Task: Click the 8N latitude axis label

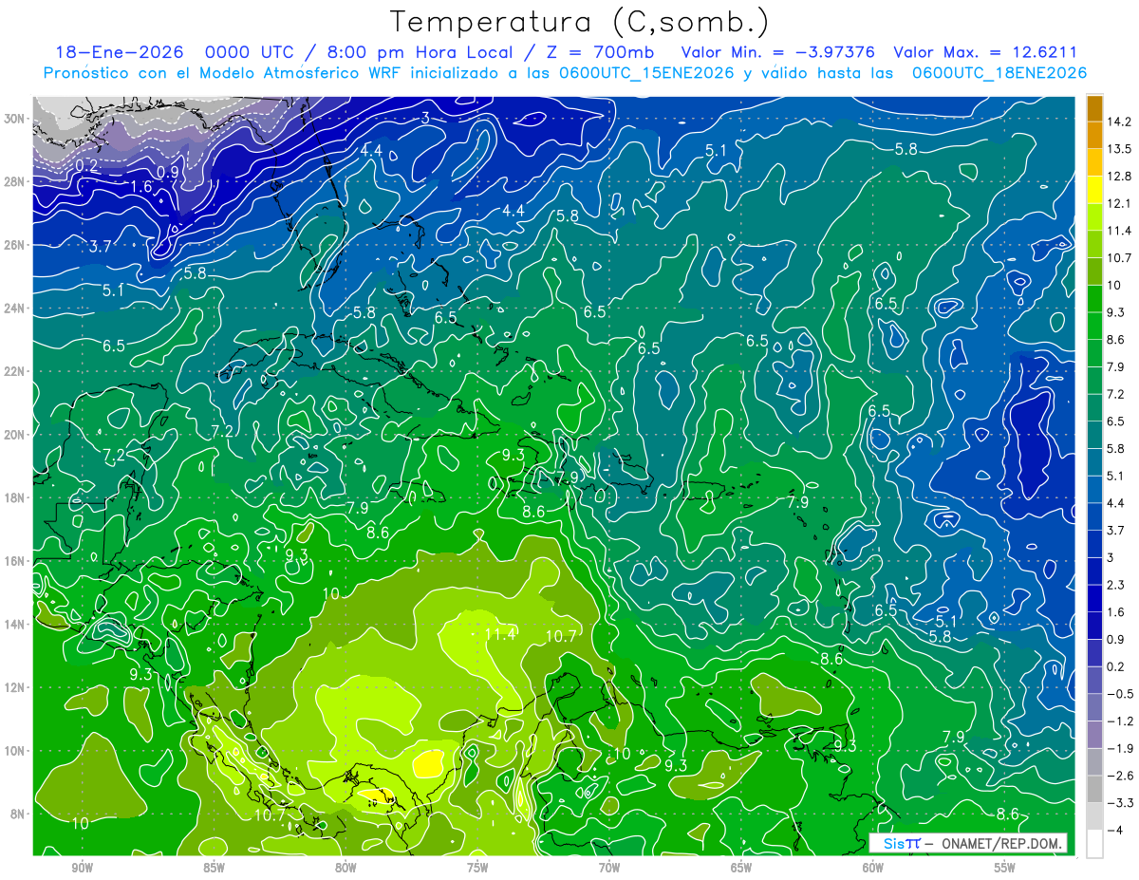Action: [x=19, y=814]
